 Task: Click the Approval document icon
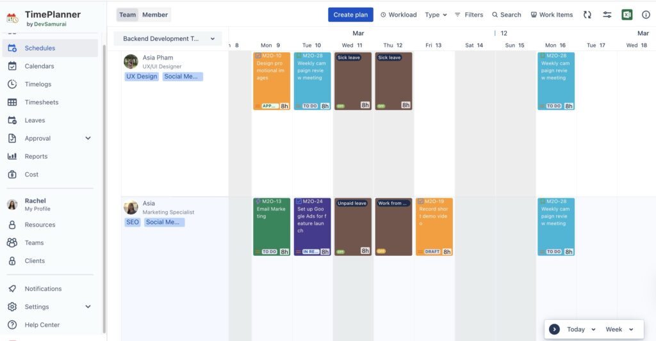tap(12, 138)
